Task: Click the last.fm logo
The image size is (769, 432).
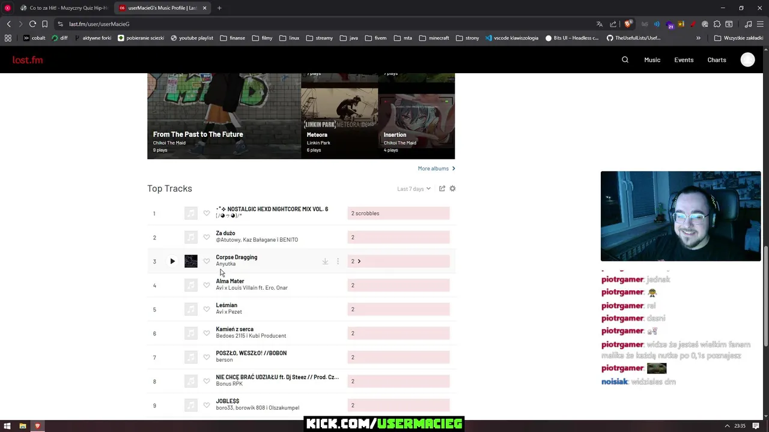Action: coord(28,60)
